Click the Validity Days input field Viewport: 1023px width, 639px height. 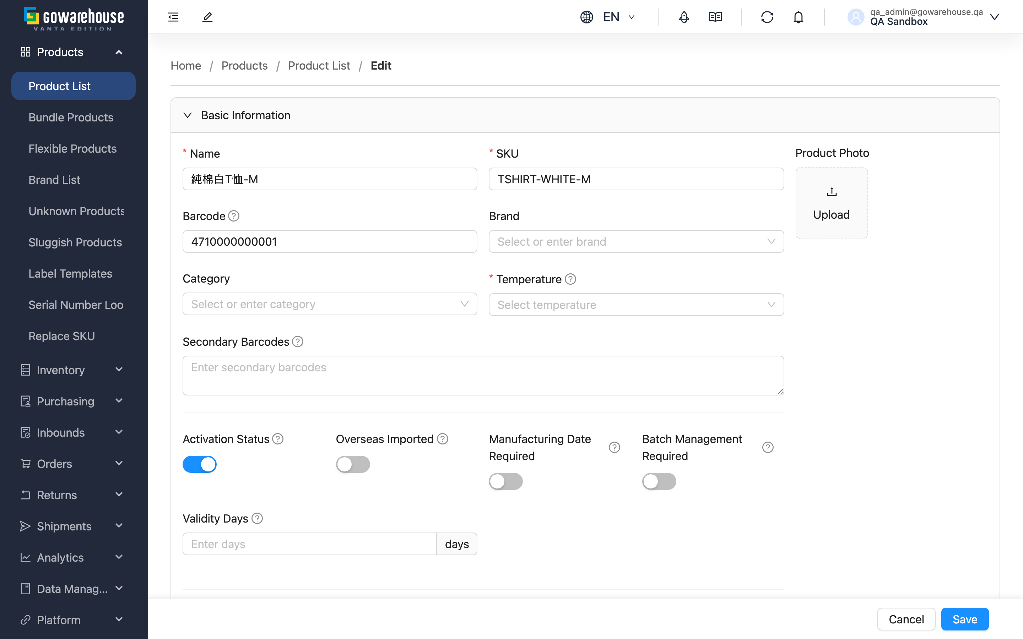[309, 544]
